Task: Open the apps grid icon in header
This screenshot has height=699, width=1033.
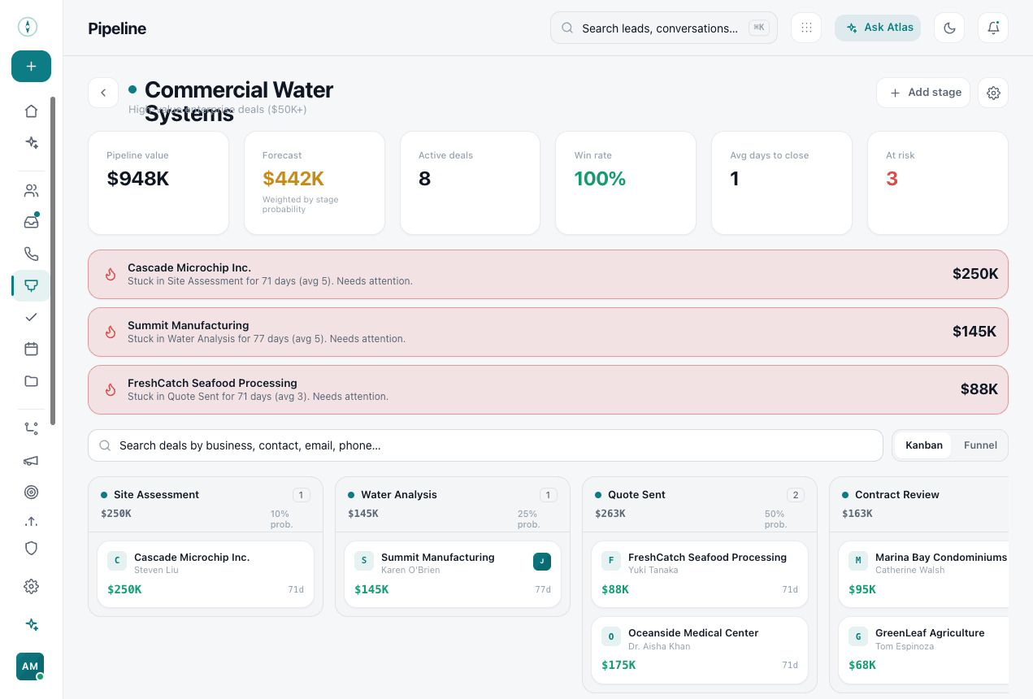Action: [806, 28]
